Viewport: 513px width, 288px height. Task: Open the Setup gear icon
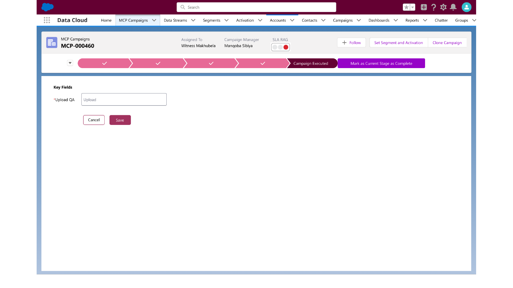click(443, 7)
